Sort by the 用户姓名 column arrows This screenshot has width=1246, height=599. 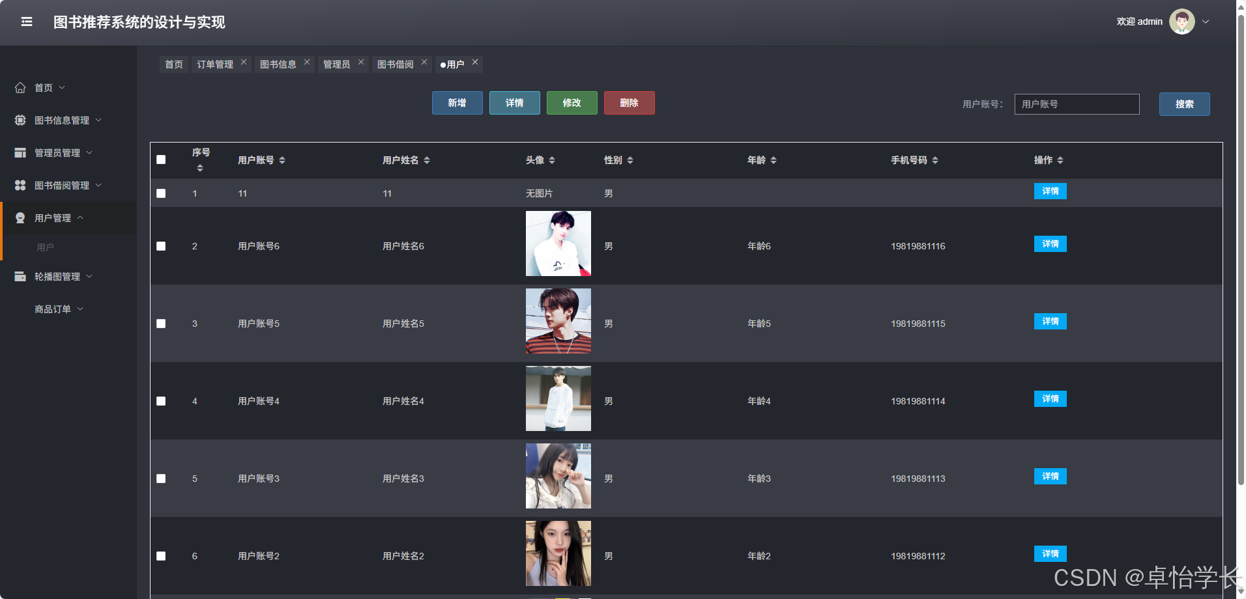[427, 160]
